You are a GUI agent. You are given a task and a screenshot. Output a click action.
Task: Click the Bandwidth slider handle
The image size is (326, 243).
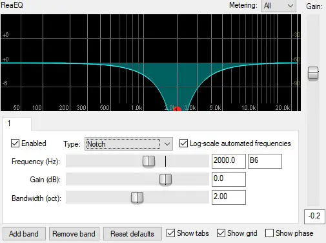click(x=137, y=197)
